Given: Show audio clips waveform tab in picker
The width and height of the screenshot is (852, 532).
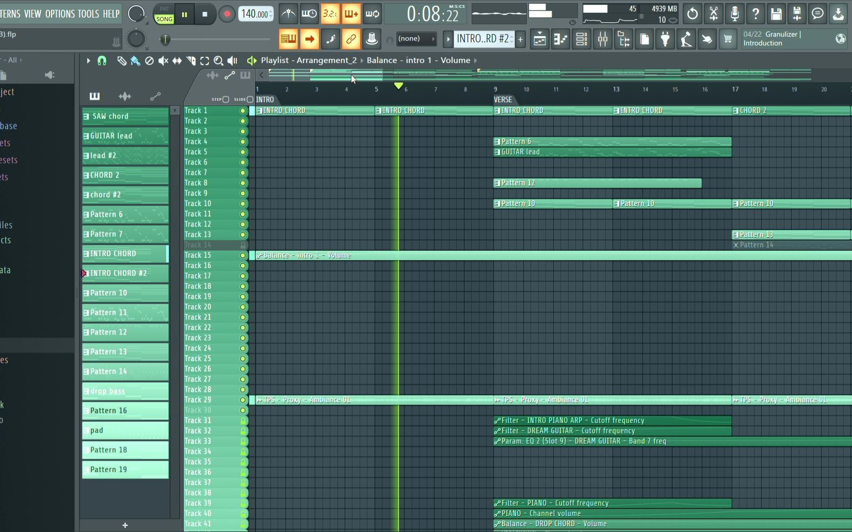Looking at the screenshot, I should pyautogui.click(x=125, y=96).
